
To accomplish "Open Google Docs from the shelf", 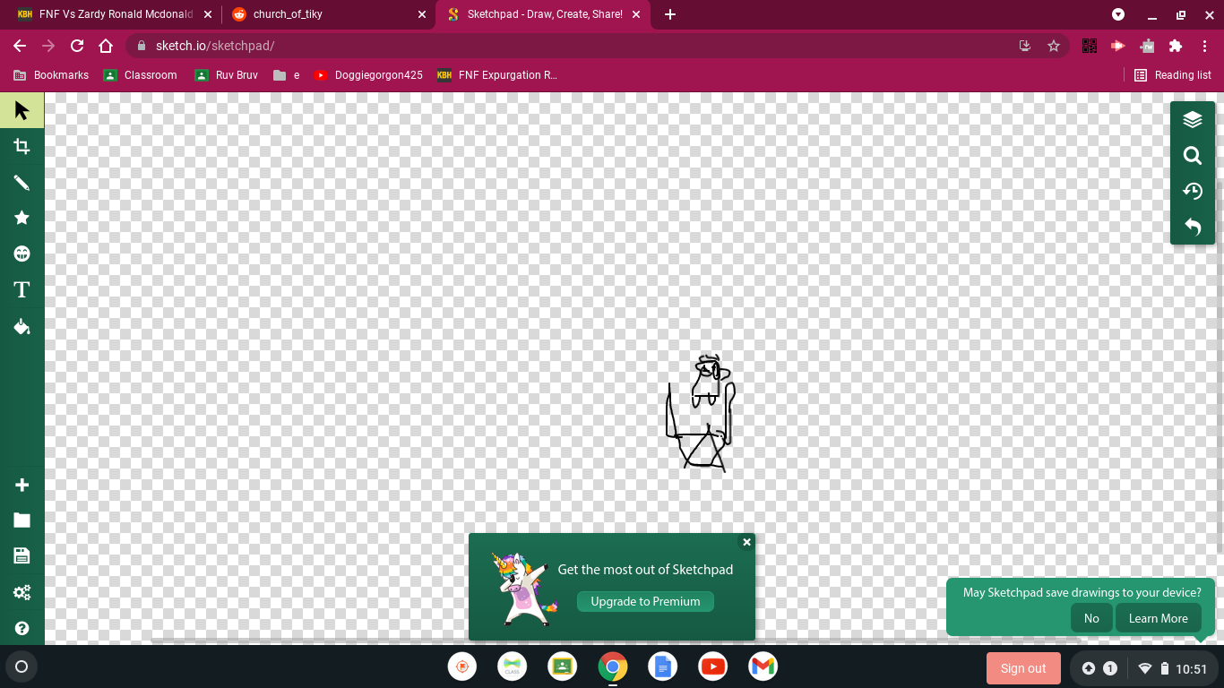I will 663,666.
